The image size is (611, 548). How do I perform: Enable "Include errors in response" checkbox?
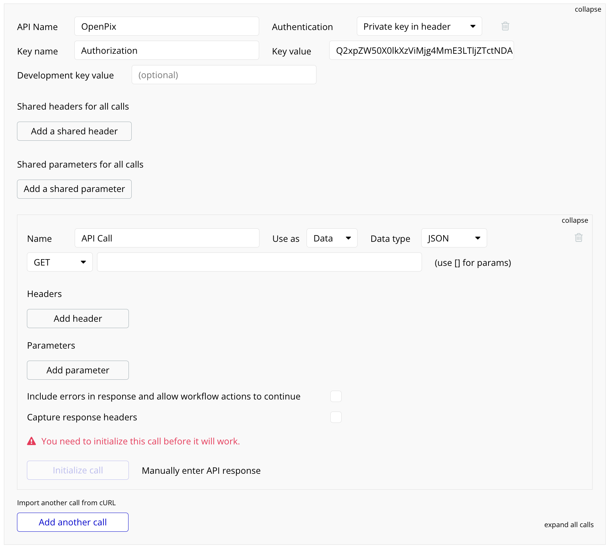pos(336,396)
